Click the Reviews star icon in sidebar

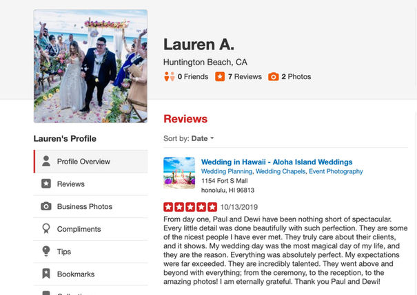[x=46, y=184]
